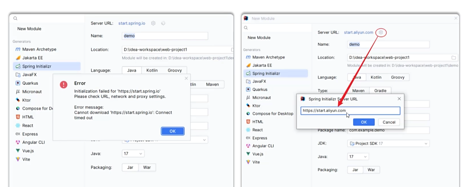Open the JDK Project SDK 17 dropdown
The width and height of the screenshot is (474, 187).
[x=388, y=144]
